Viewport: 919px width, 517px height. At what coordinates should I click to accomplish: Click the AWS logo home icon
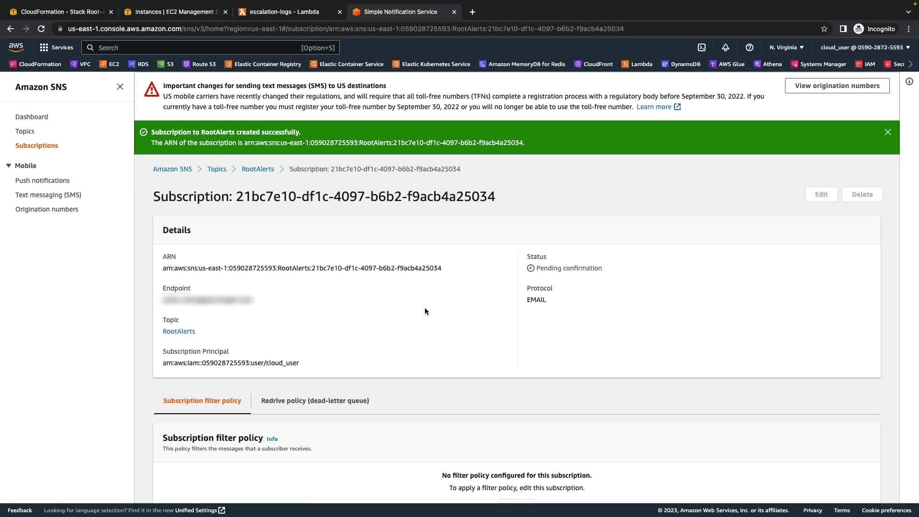coord(16,47)
